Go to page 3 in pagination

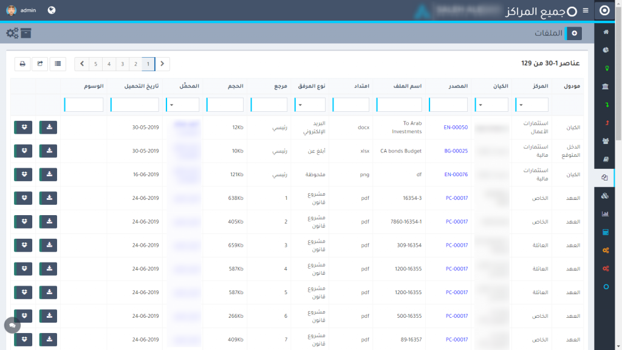(122, 63)
